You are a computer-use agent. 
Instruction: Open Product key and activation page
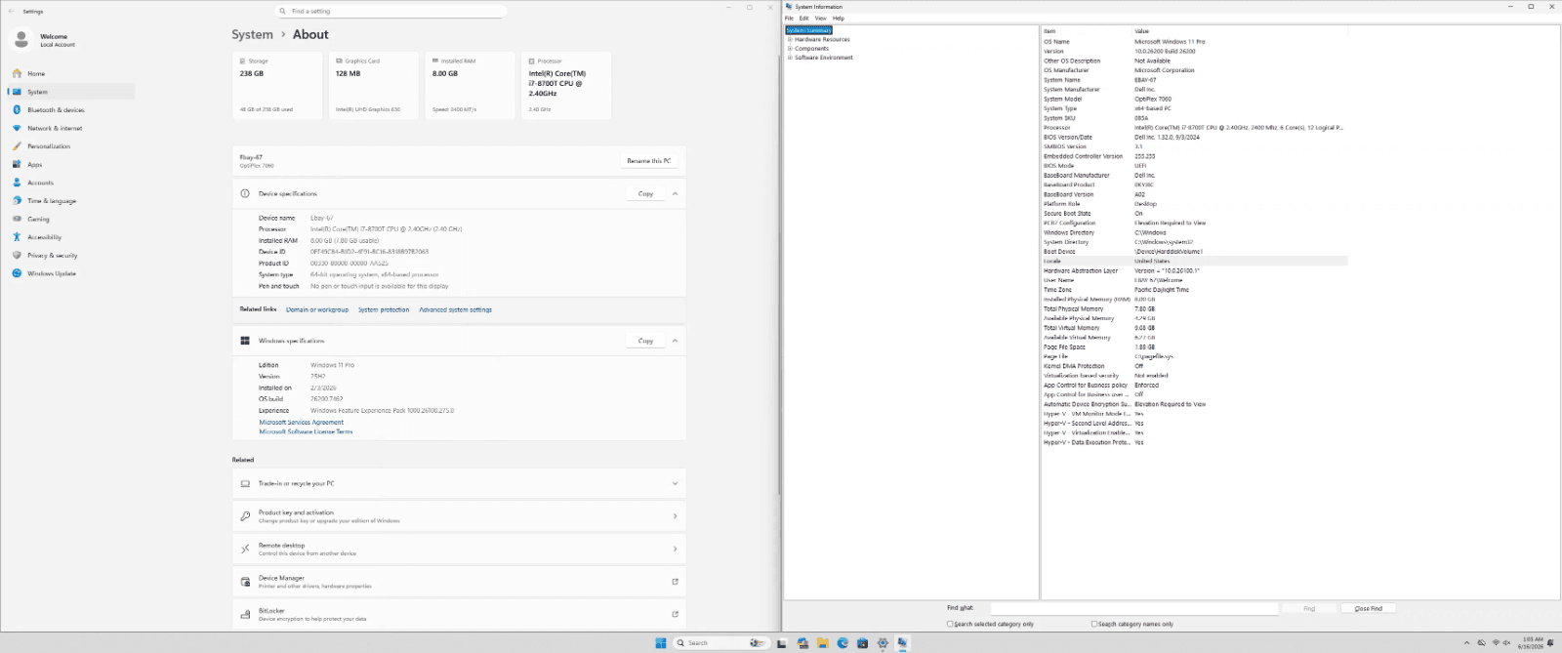click(x=459, y=516)
